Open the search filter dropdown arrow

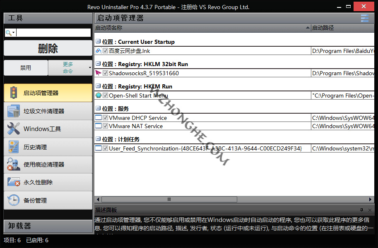[13, 31]
